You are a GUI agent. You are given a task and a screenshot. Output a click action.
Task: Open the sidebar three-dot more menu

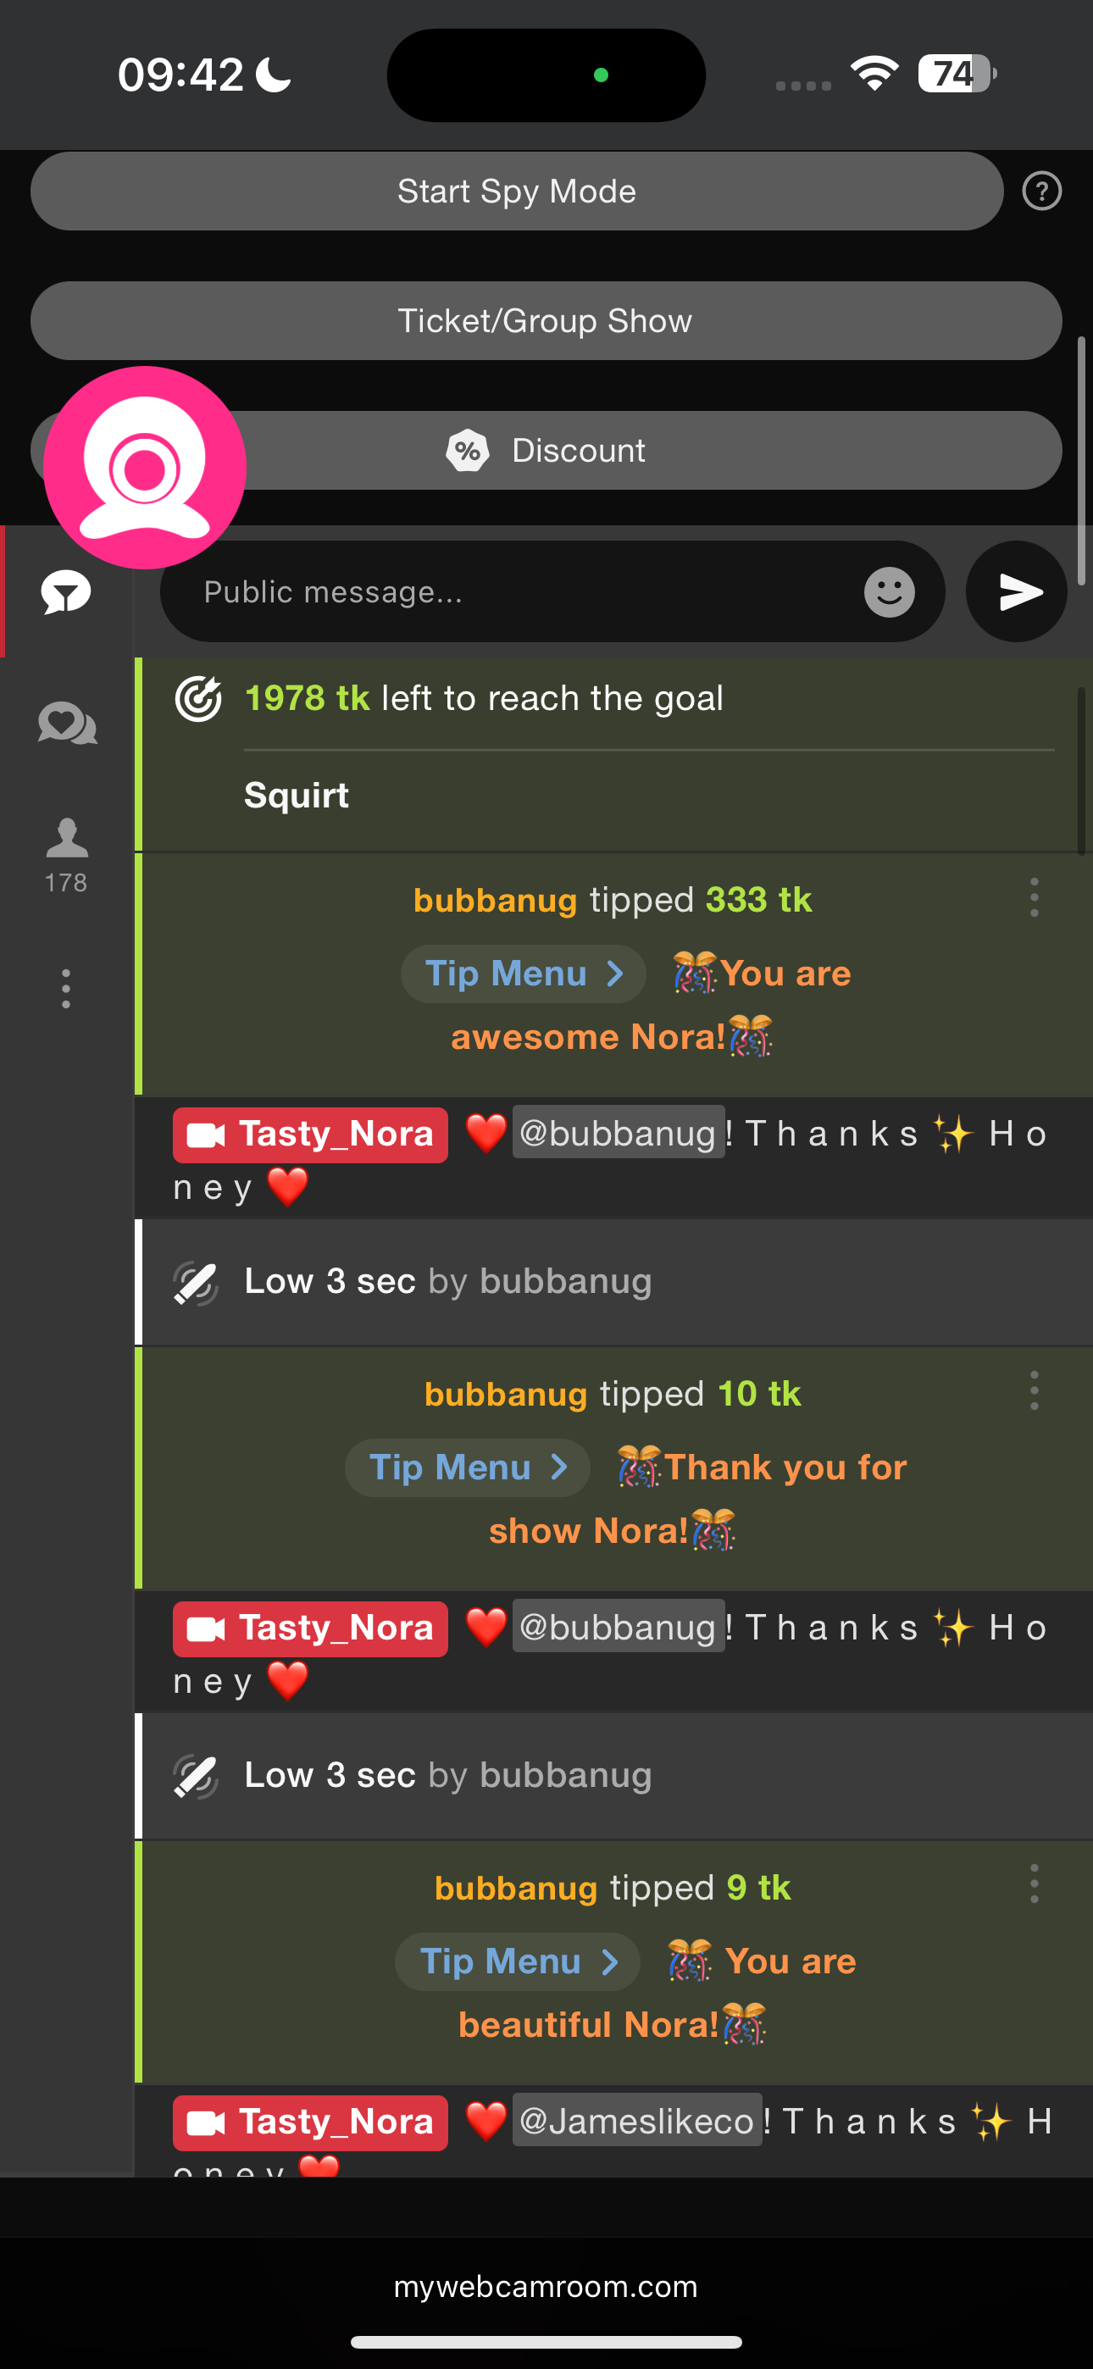pos(65,988)
